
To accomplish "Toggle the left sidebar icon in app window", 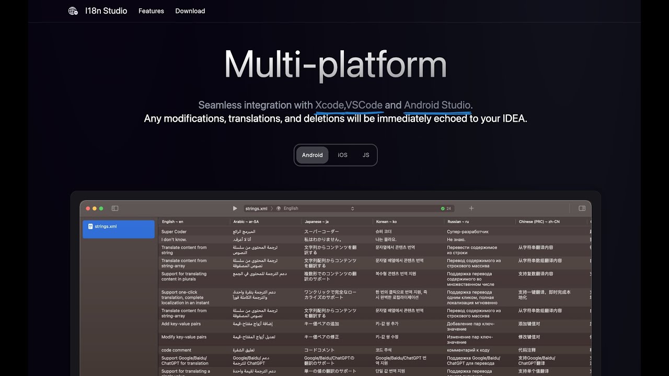I will tap(115, 208).
